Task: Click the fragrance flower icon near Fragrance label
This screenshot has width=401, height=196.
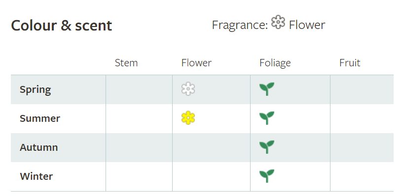Action: pos(278,22)
